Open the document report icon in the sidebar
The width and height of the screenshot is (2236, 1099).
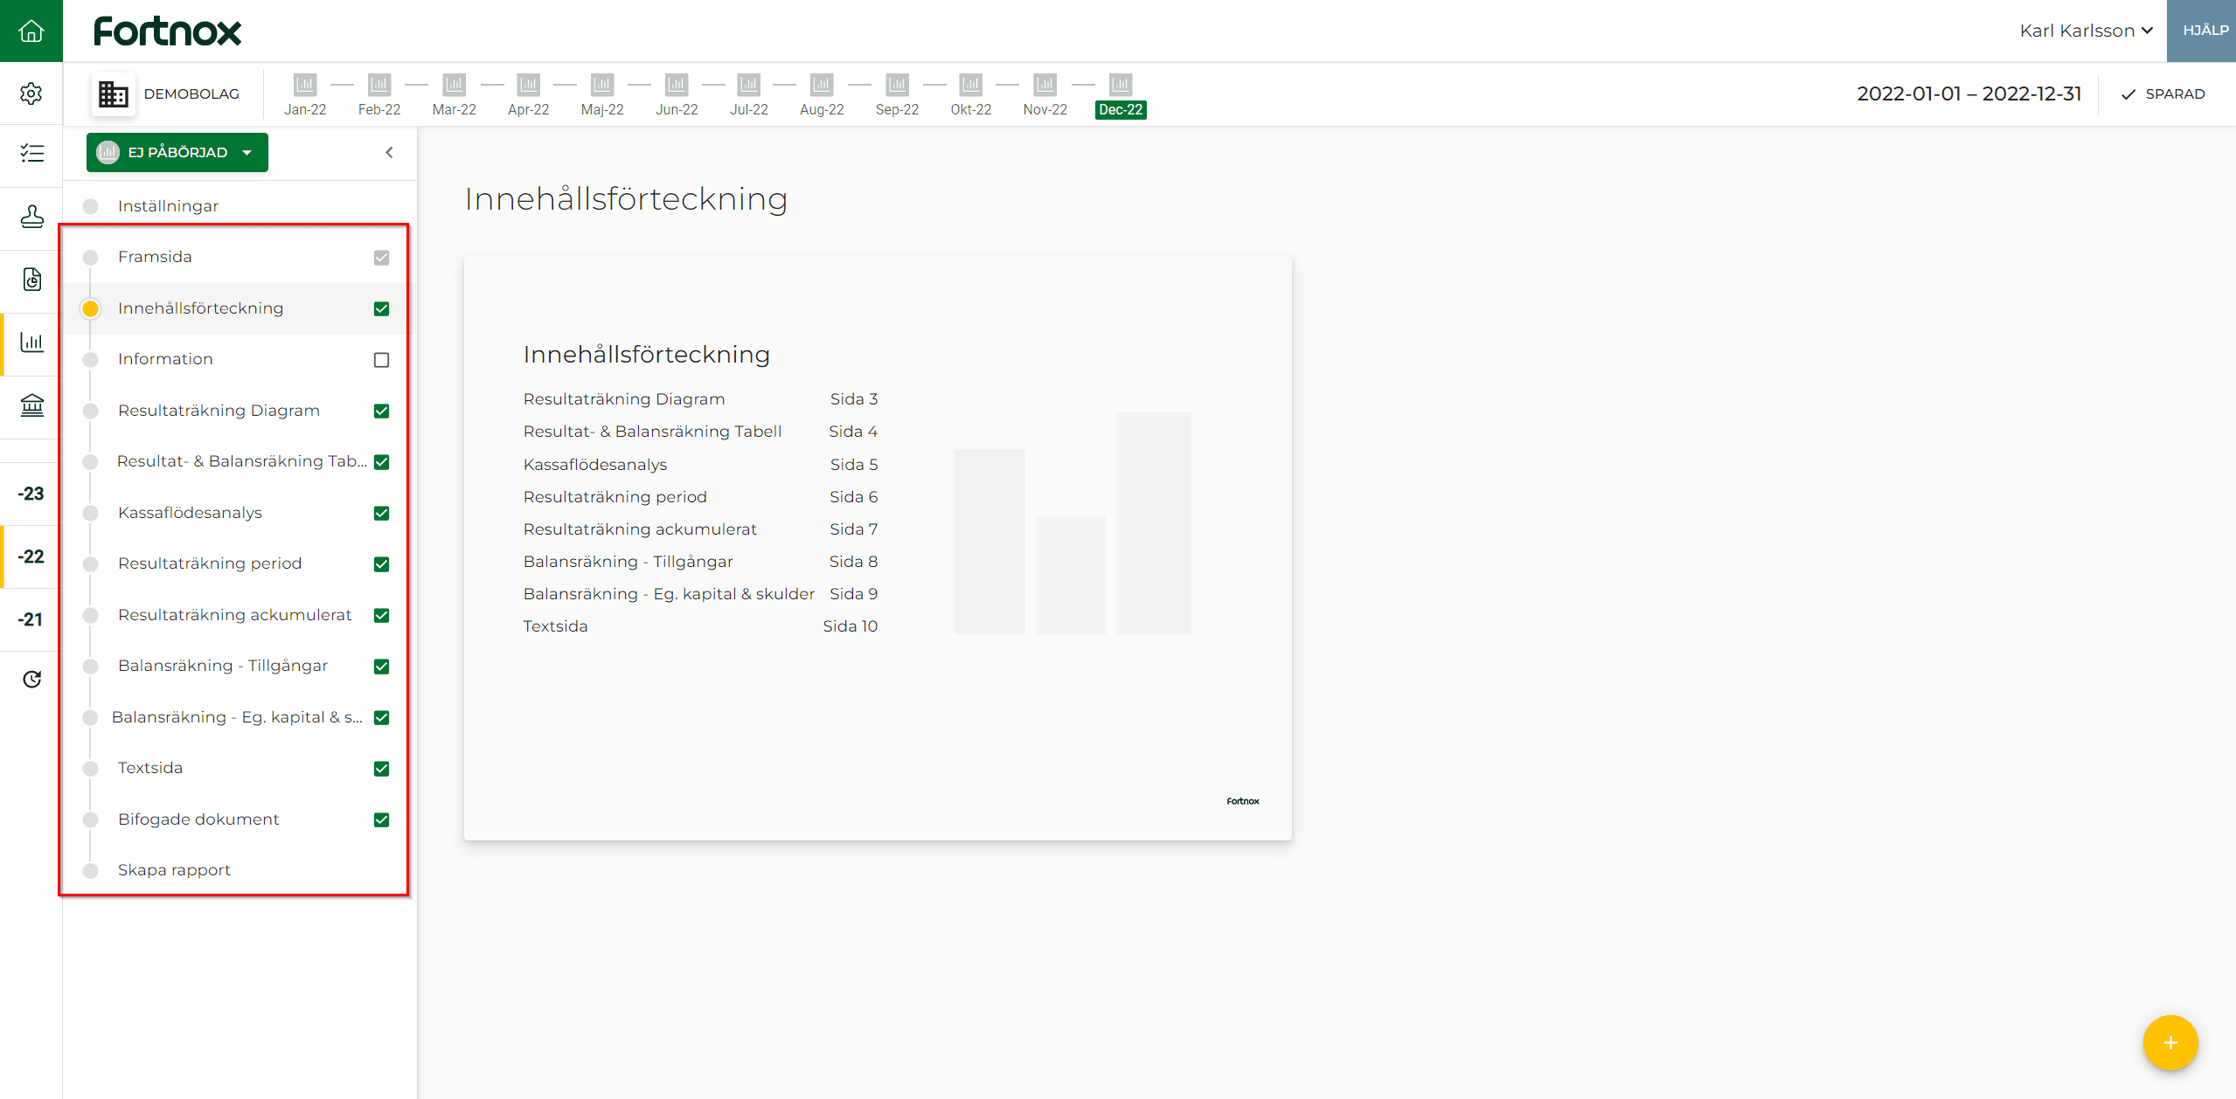tap(31, 280)
